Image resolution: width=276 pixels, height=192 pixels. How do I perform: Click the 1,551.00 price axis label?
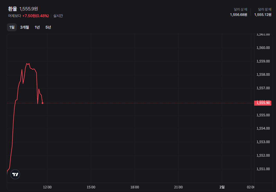click(263, 169)
